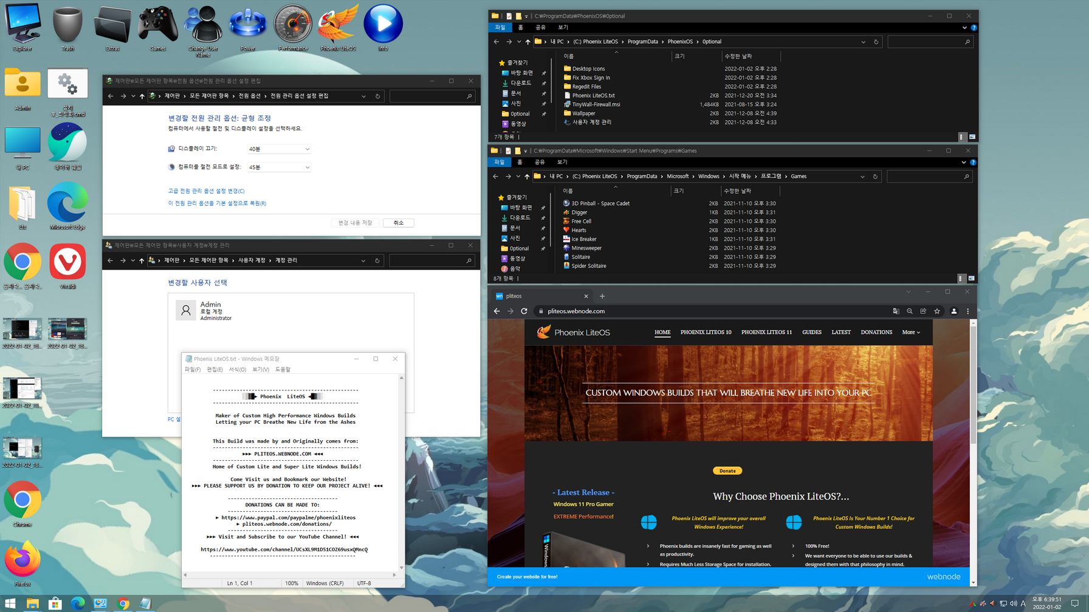The image size is (1089, 612).
Task: Click the Windows Start button
Action: 10,603
